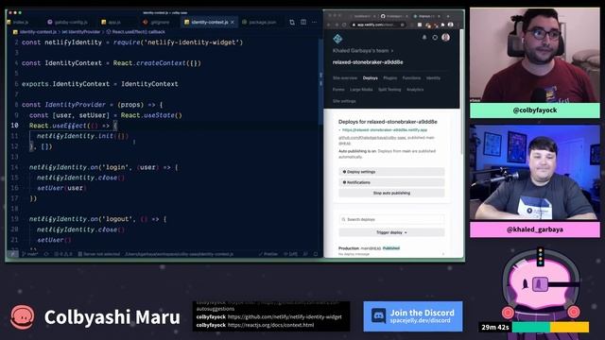Image resolution: width=605 pixels, height=340 pixels.
Task: Click the Notifications button on Deploys page
Action: [x=391, y=182]
